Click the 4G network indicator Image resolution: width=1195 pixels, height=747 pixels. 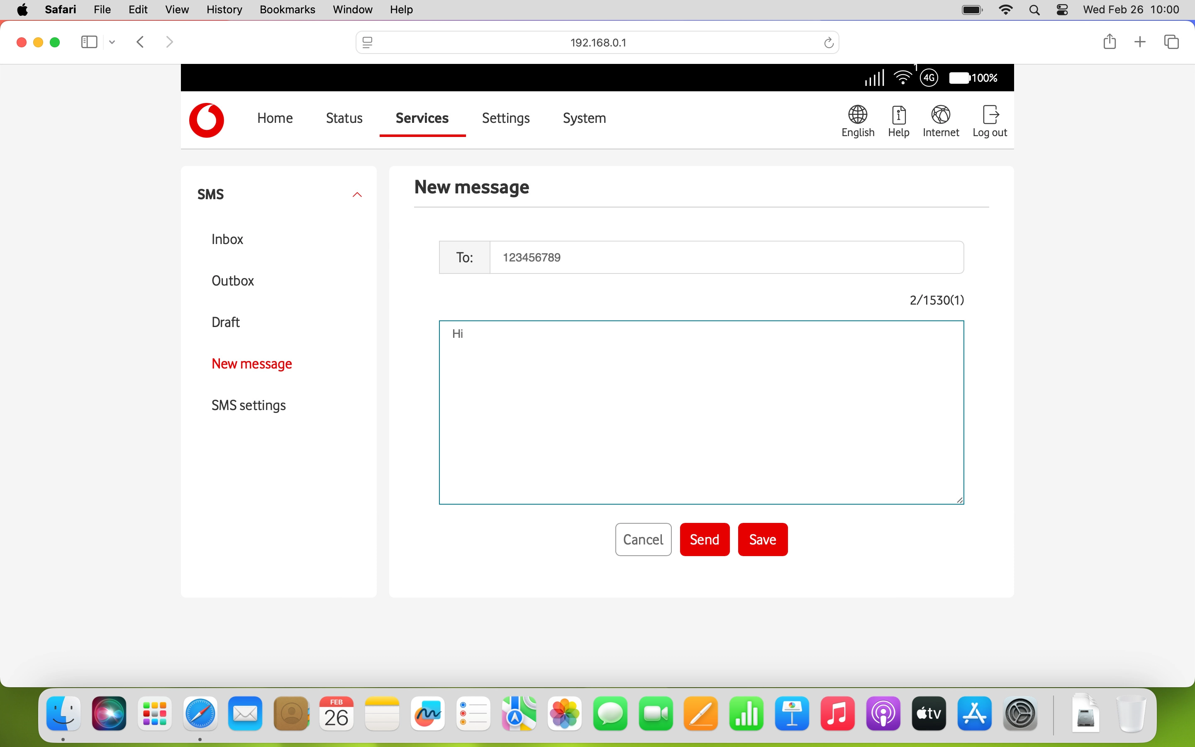pos(929,78)
